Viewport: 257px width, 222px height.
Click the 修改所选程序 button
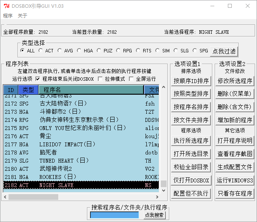click(235, 81)
